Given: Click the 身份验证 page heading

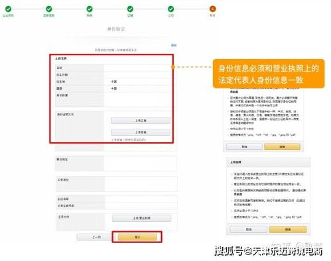Looking at the screenshot, I should click(x=116, y=29).
